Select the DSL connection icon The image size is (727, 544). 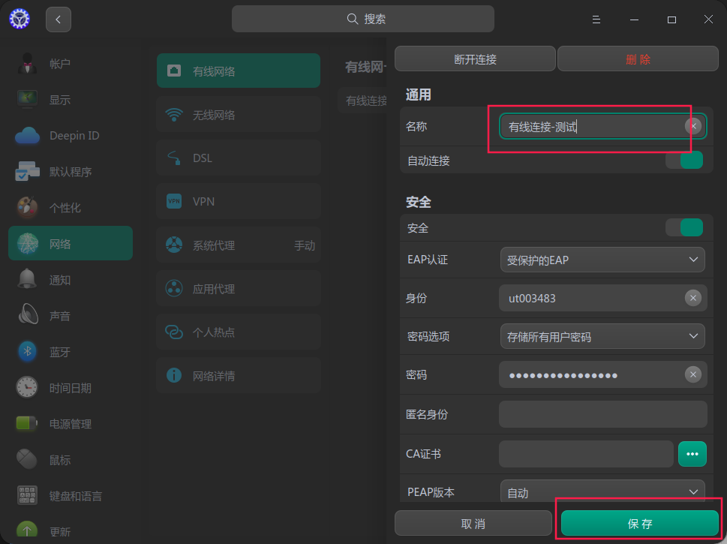174,158
